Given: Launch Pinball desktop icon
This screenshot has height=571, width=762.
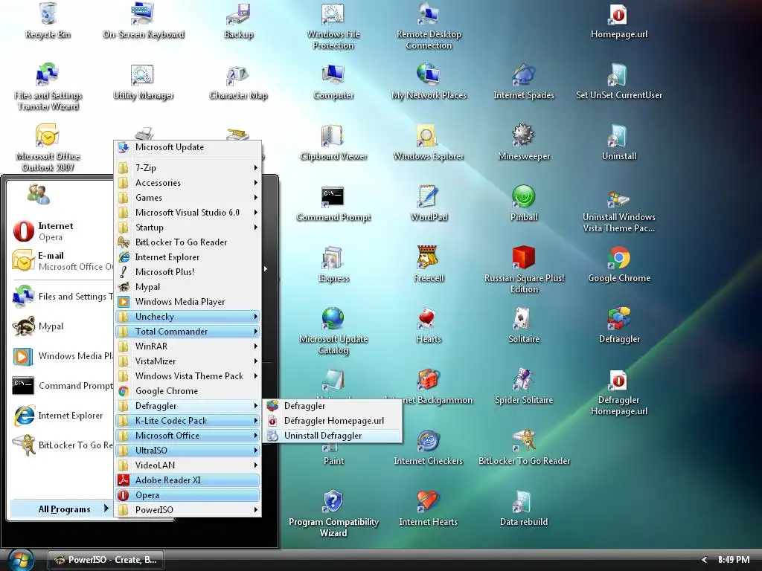Looking at the screenshot, I should pyautogui.click(x=523, y=204).
